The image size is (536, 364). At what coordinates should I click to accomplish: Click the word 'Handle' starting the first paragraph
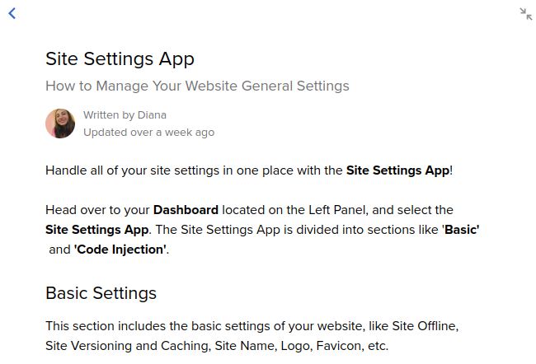coord(66,170)
